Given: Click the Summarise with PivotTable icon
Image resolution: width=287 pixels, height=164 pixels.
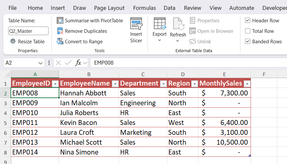Looking at the screenshot, I should click(60, 20).
